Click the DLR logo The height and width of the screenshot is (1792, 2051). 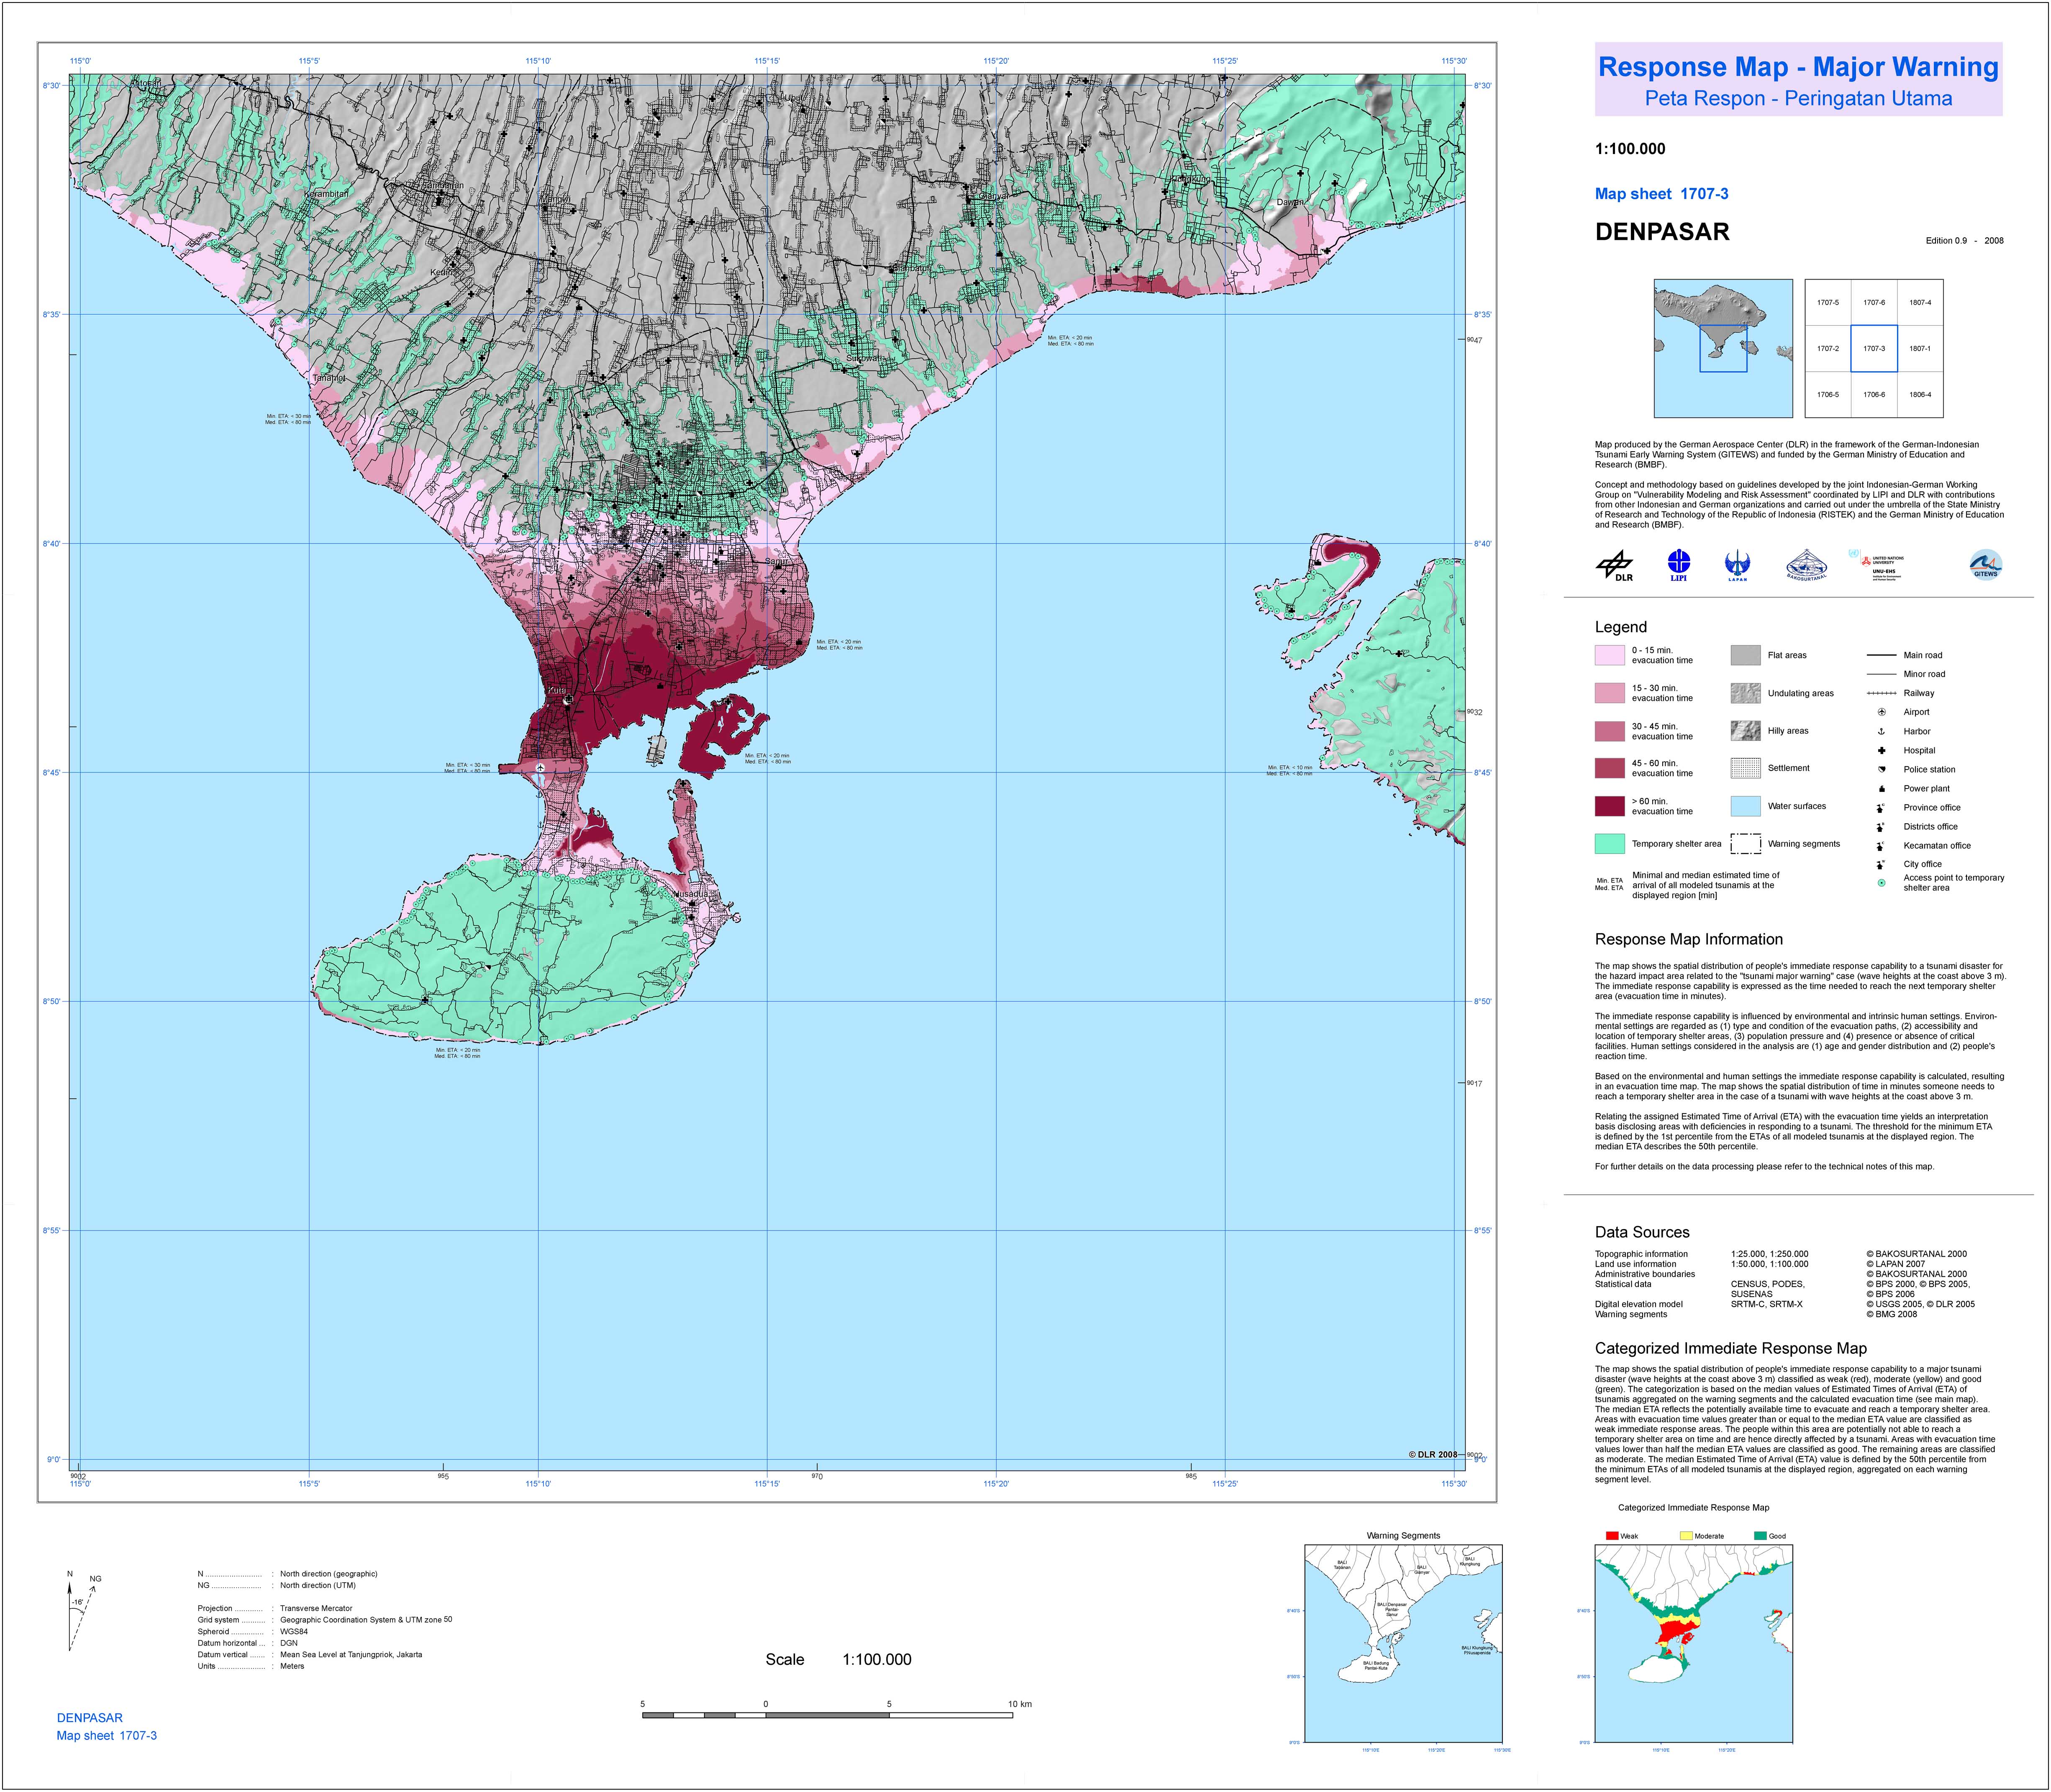click(x=1614, y=566)
